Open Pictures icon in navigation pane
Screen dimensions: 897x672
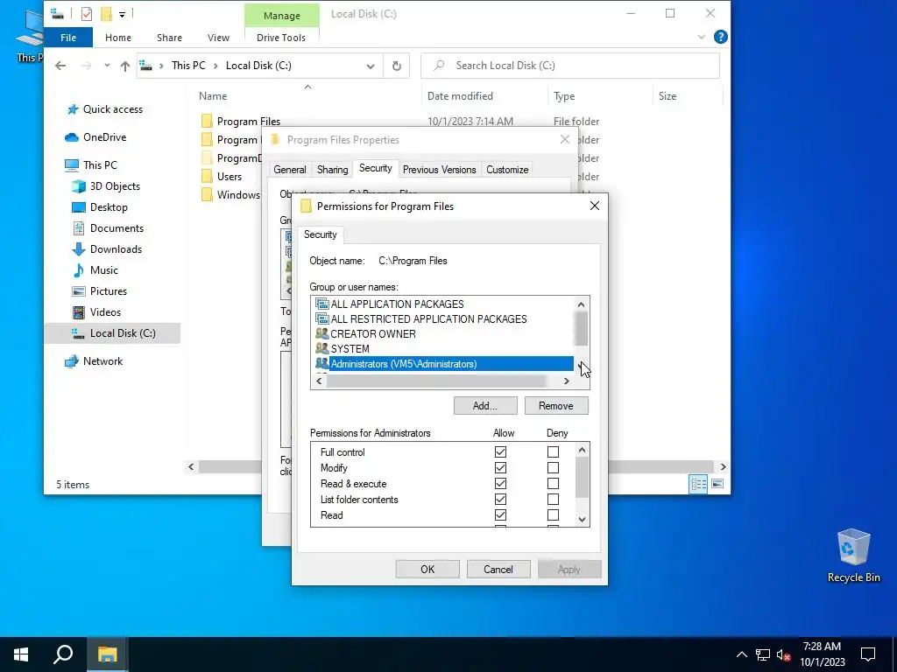(x=78, y=291)
